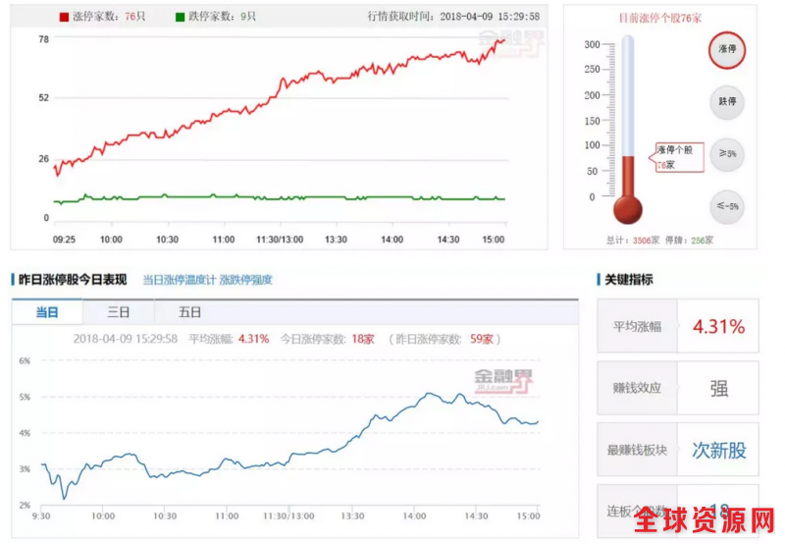Open the 涨跌停强度 link

tap(245, 280)
